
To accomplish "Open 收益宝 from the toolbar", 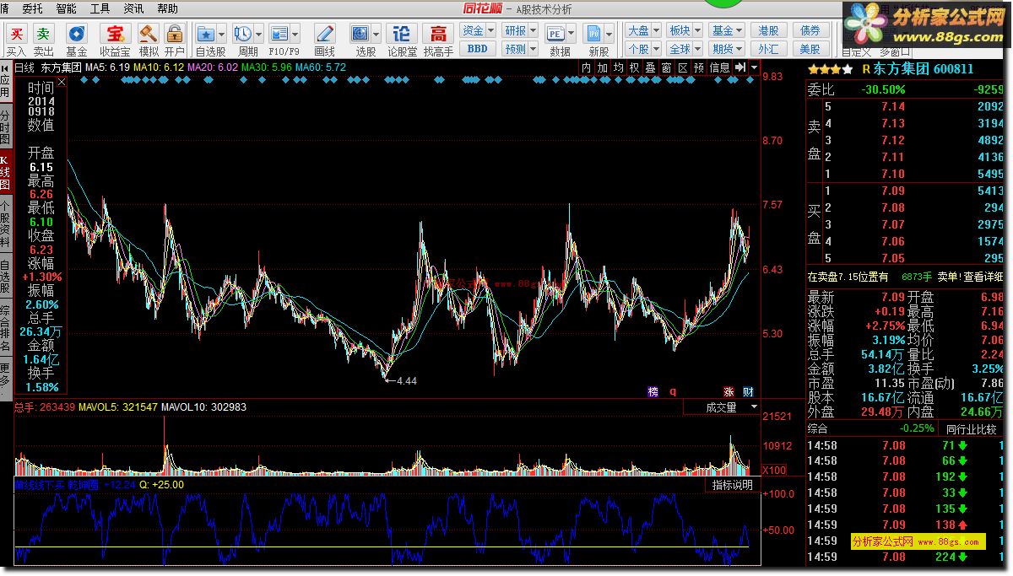I will tap(114, 34).
